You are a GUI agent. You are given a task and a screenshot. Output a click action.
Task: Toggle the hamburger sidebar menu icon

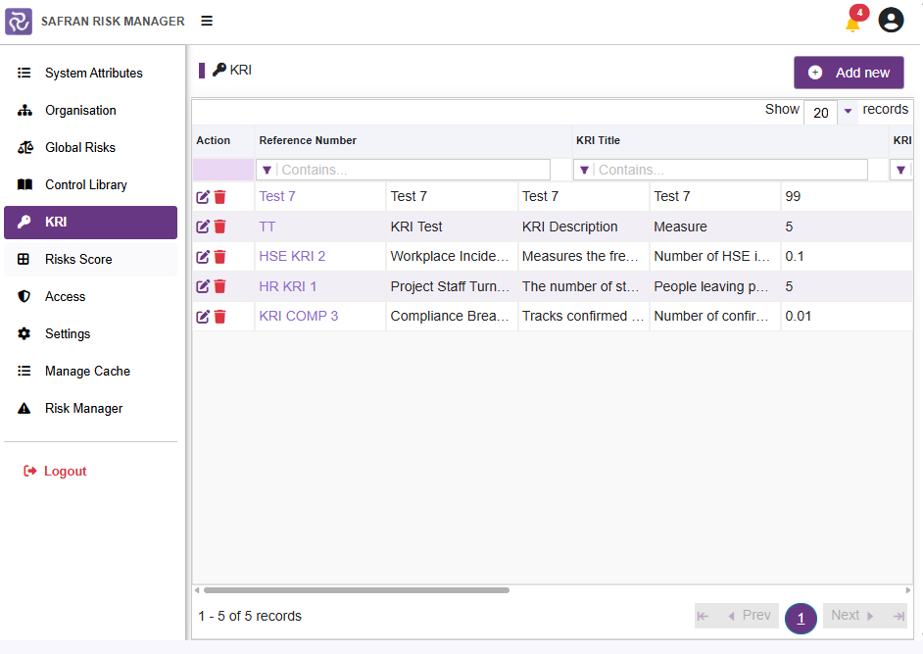(207, 22)
